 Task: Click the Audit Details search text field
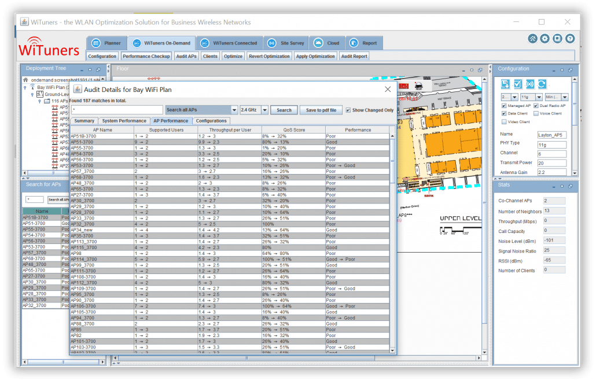point(117,110)
